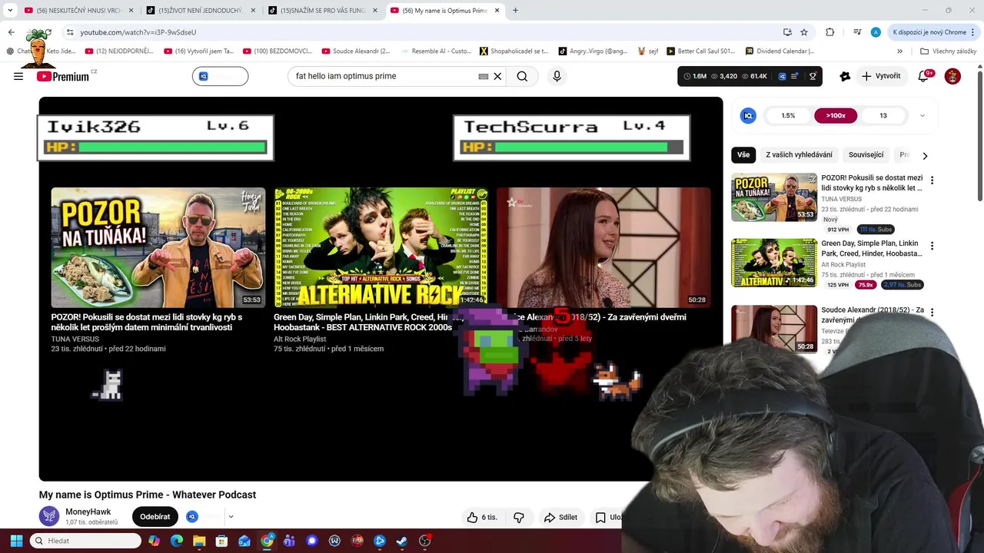Select the 1.5% vidIQ metric pill
The image size is (984, 553).
[x=788, y=116]
